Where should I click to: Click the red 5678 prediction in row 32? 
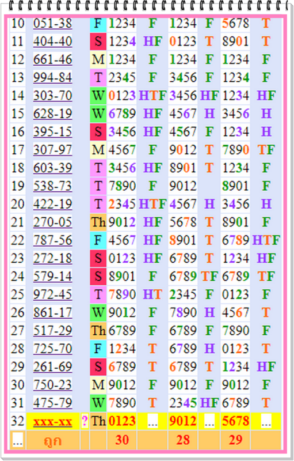(x=235, y=421)
